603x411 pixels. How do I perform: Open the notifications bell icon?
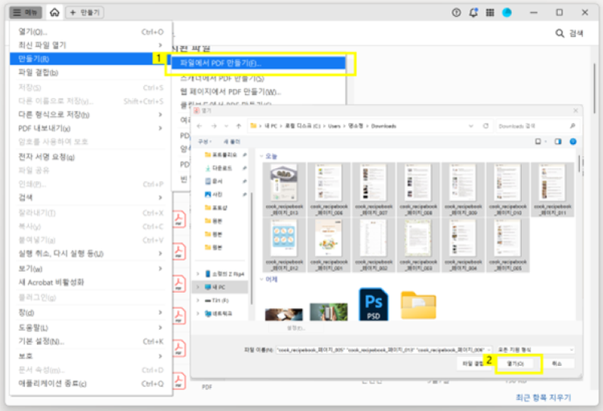point(473,13)
